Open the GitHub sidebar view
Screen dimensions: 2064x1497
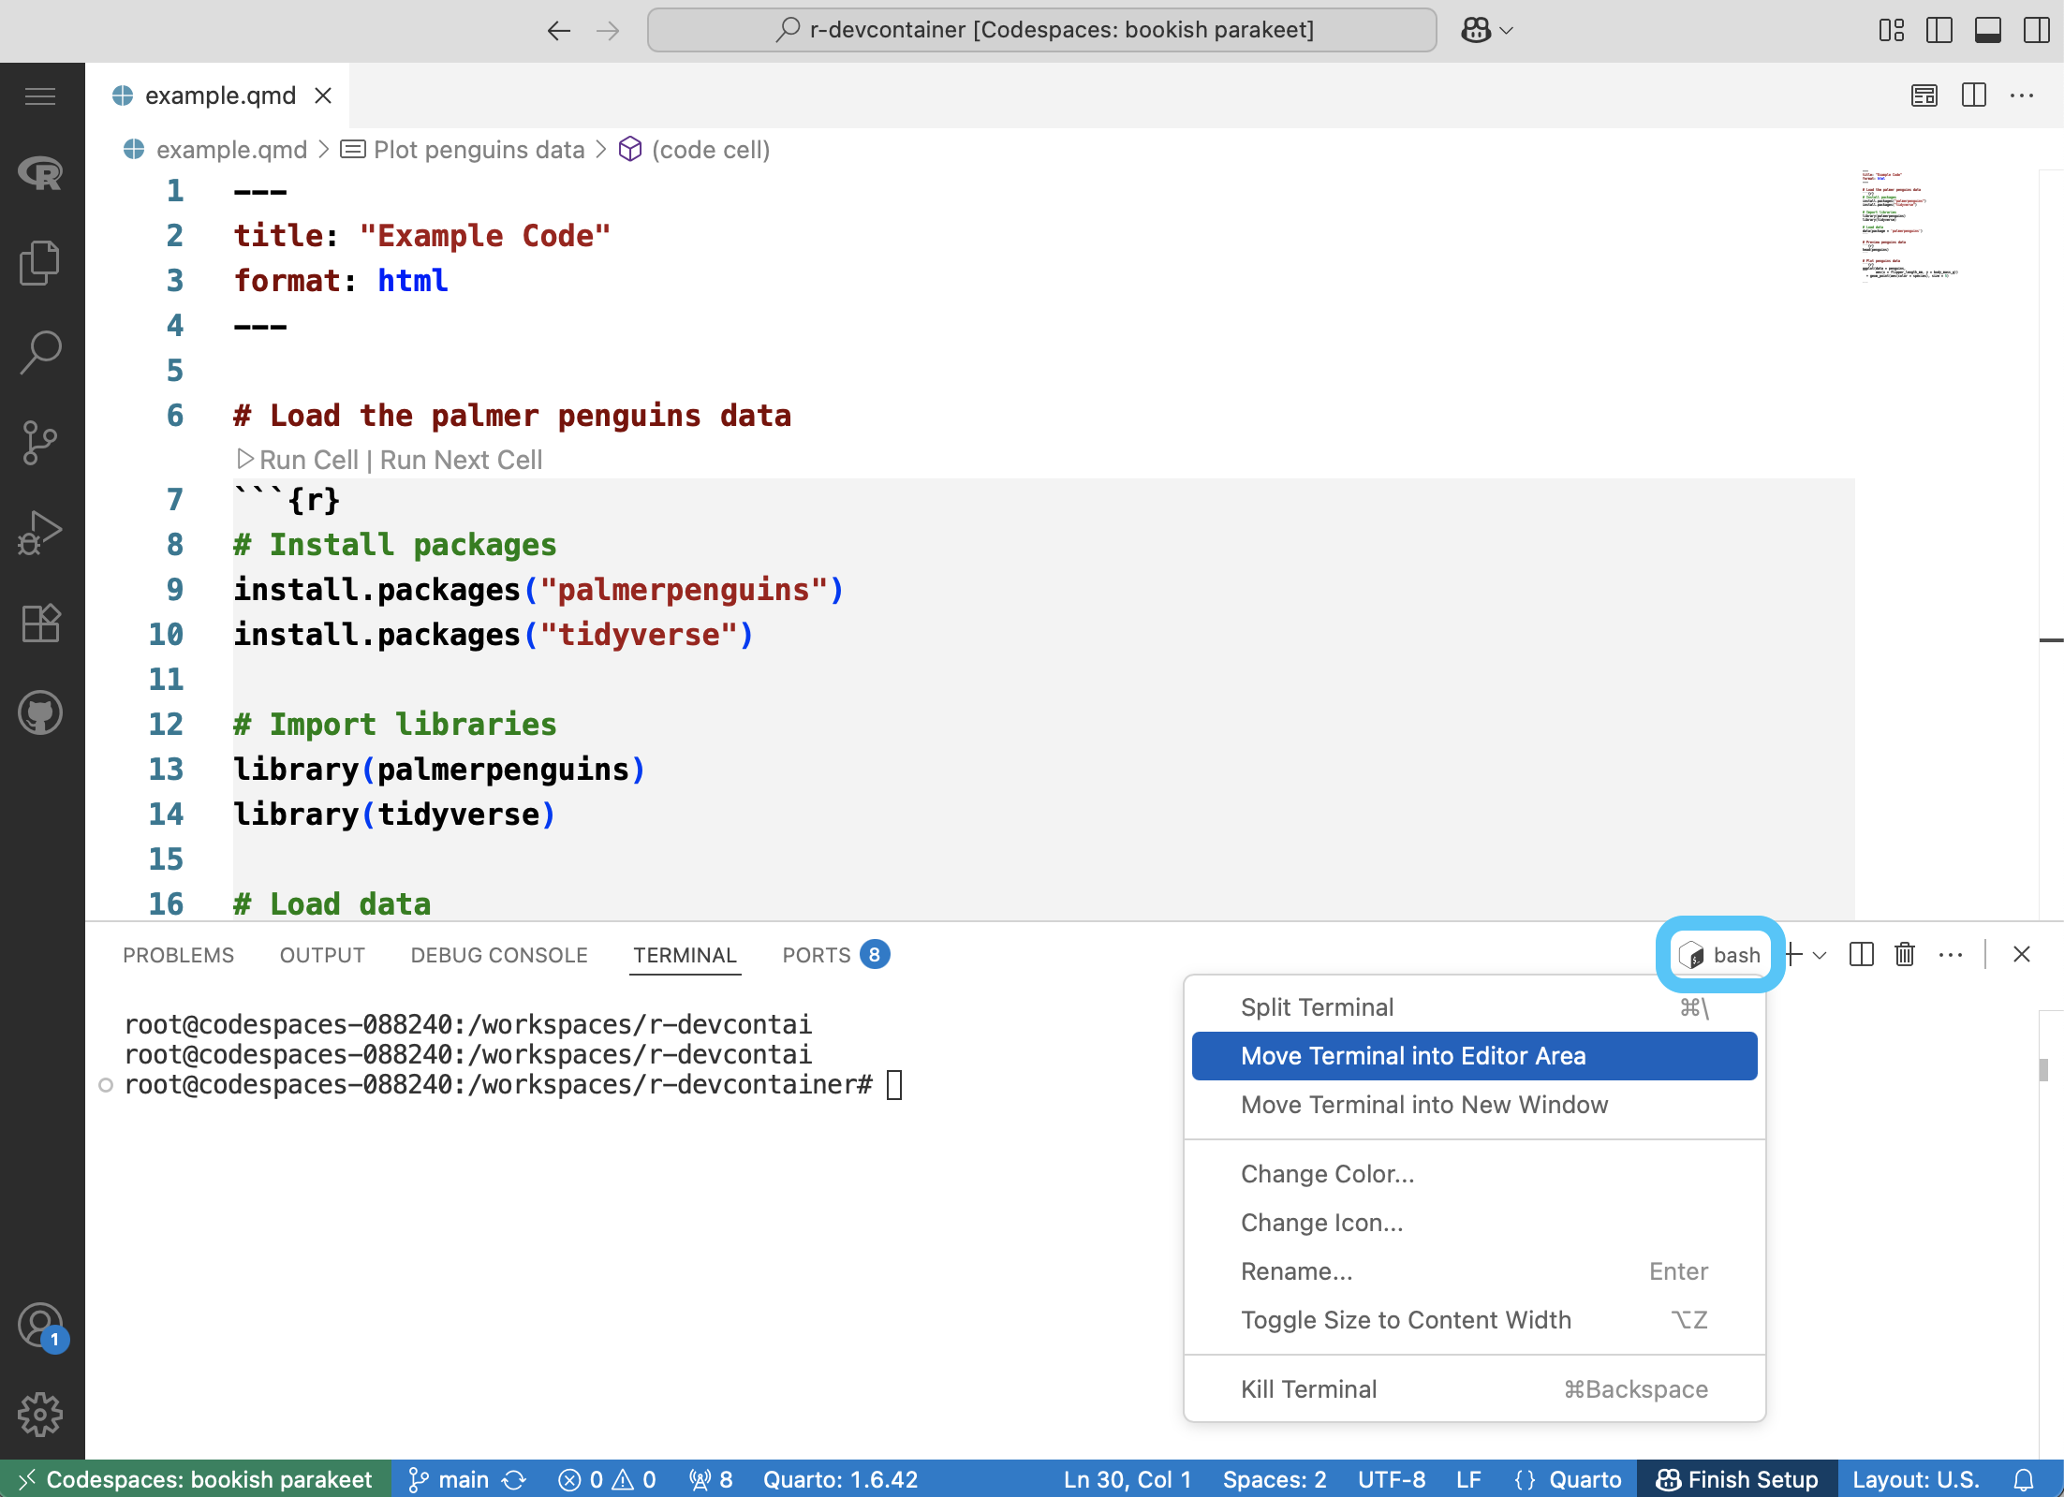[40, 712]
